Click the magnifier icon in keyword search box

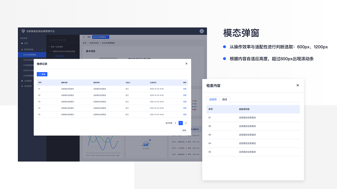pos(51,40)
